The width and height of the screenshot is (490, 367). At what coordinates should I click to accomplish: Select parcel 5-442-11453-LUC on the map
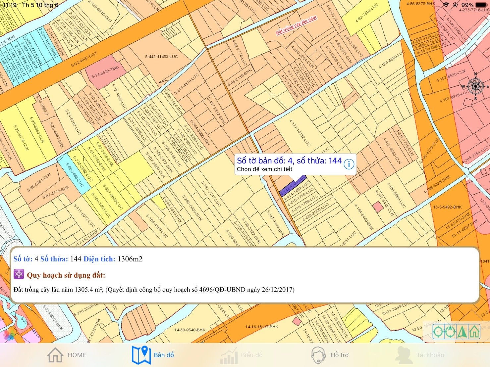161,57
